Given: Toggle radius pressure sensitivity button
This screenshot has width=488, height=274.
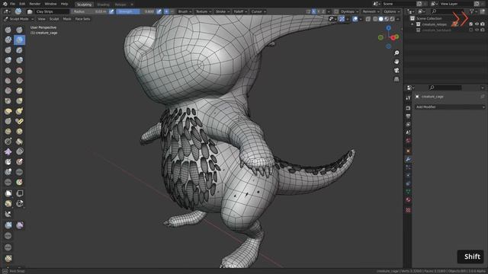Looking at the screenshot, I should tap(111, 11).
